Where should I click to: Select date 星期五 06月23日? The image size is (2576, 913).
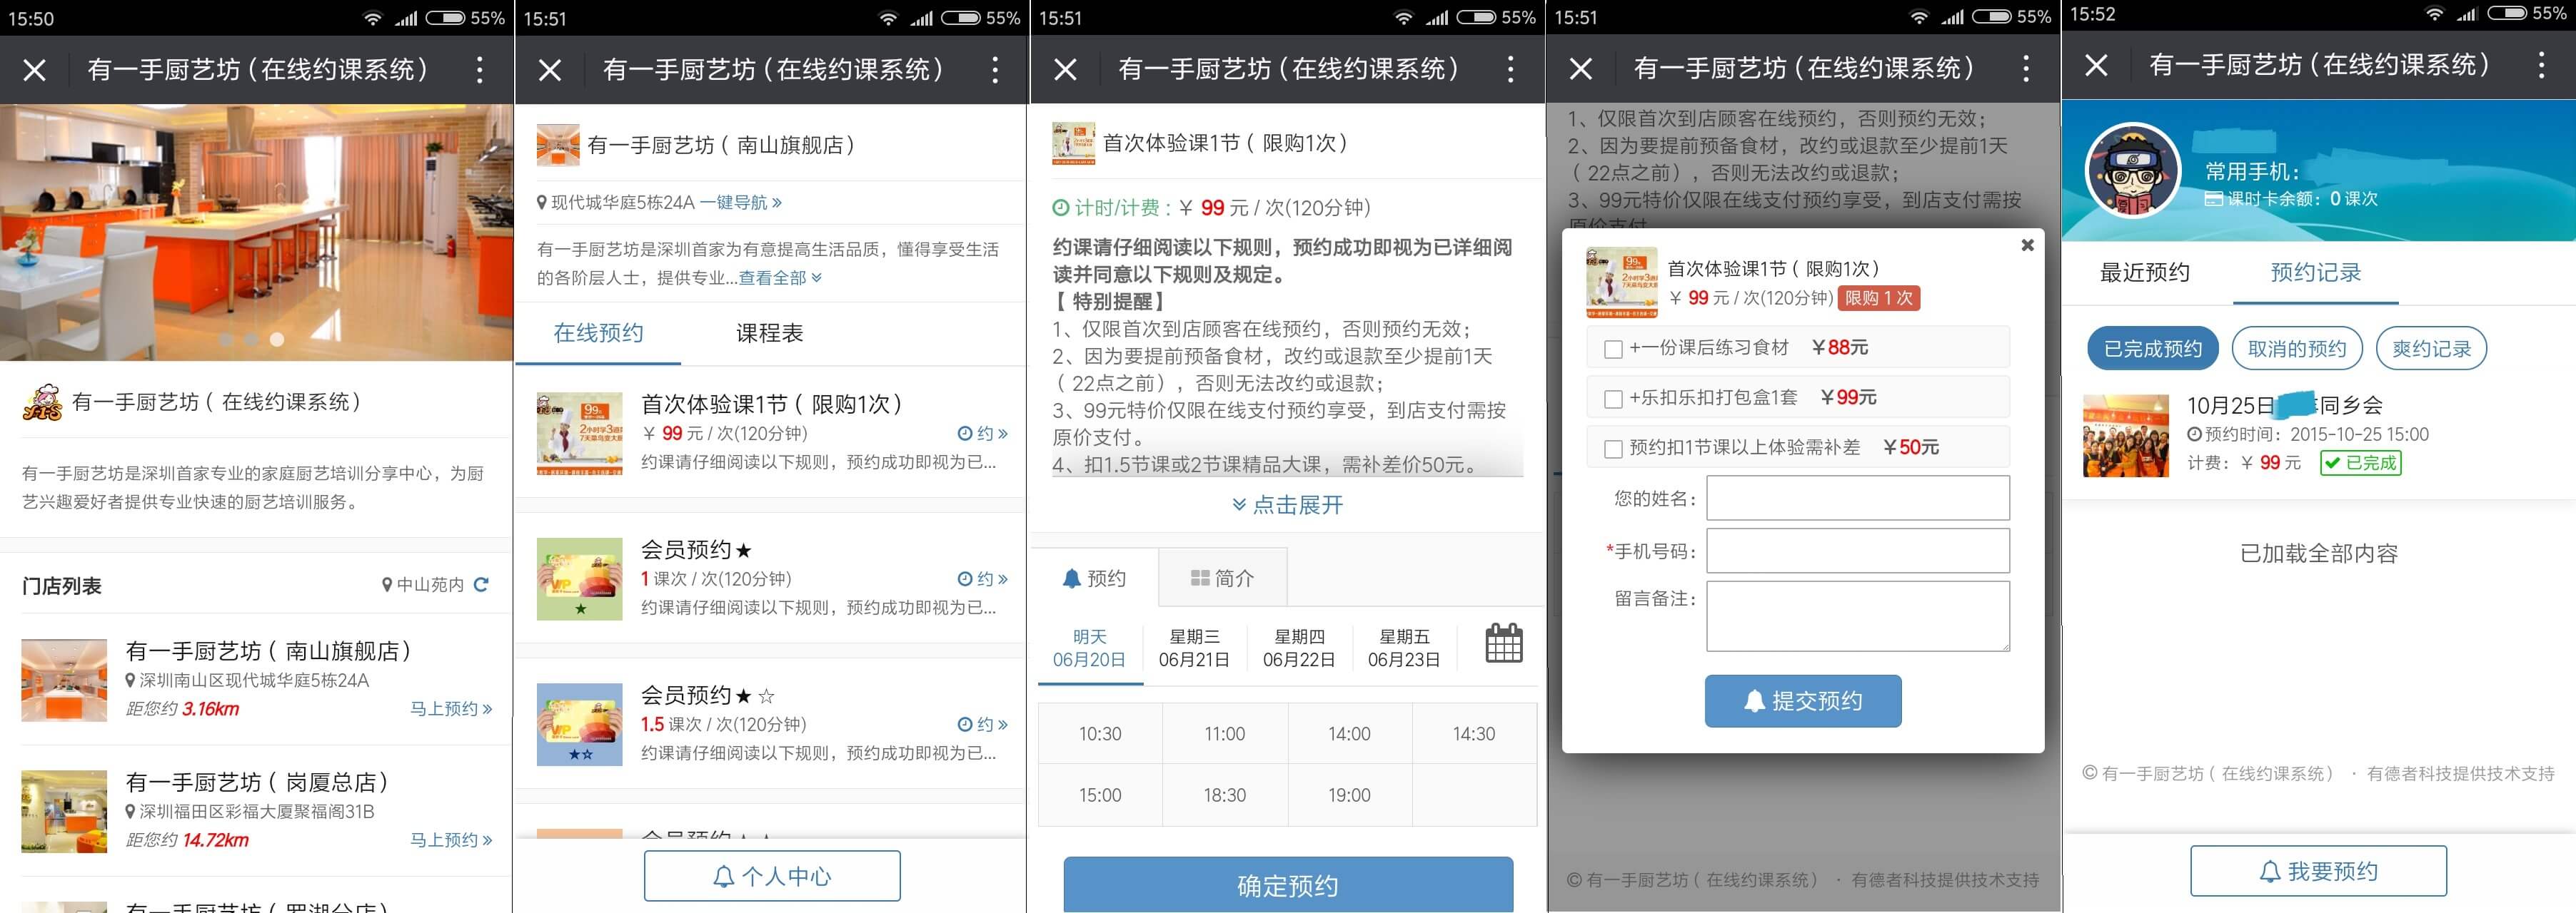pos(1403,648)
